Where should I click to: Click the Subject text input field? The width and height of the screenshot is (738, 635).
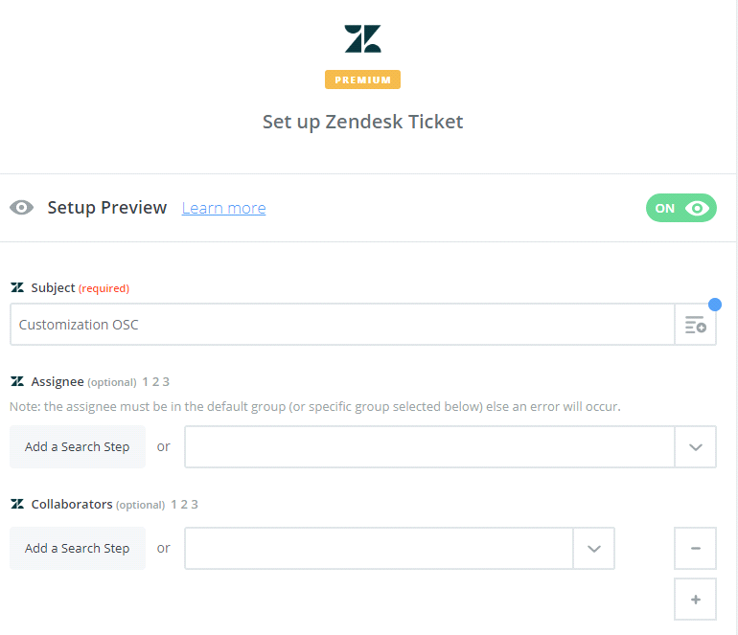point(342,325)
